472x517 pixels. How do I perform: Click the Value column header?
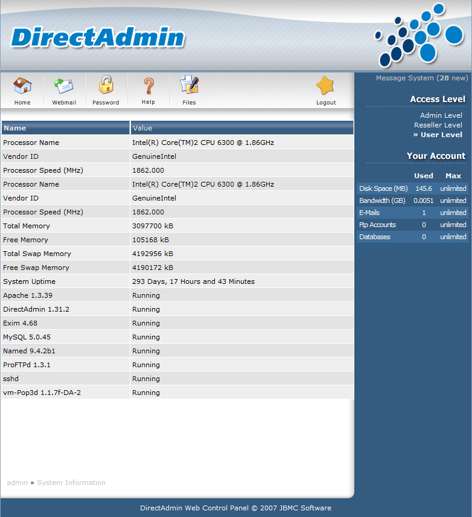tap(242, 128)
